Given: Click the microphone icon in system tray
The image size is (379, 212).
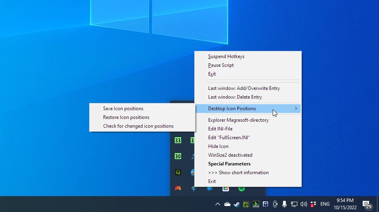Looking at the screenshot, I should click(x=285, y=204).
